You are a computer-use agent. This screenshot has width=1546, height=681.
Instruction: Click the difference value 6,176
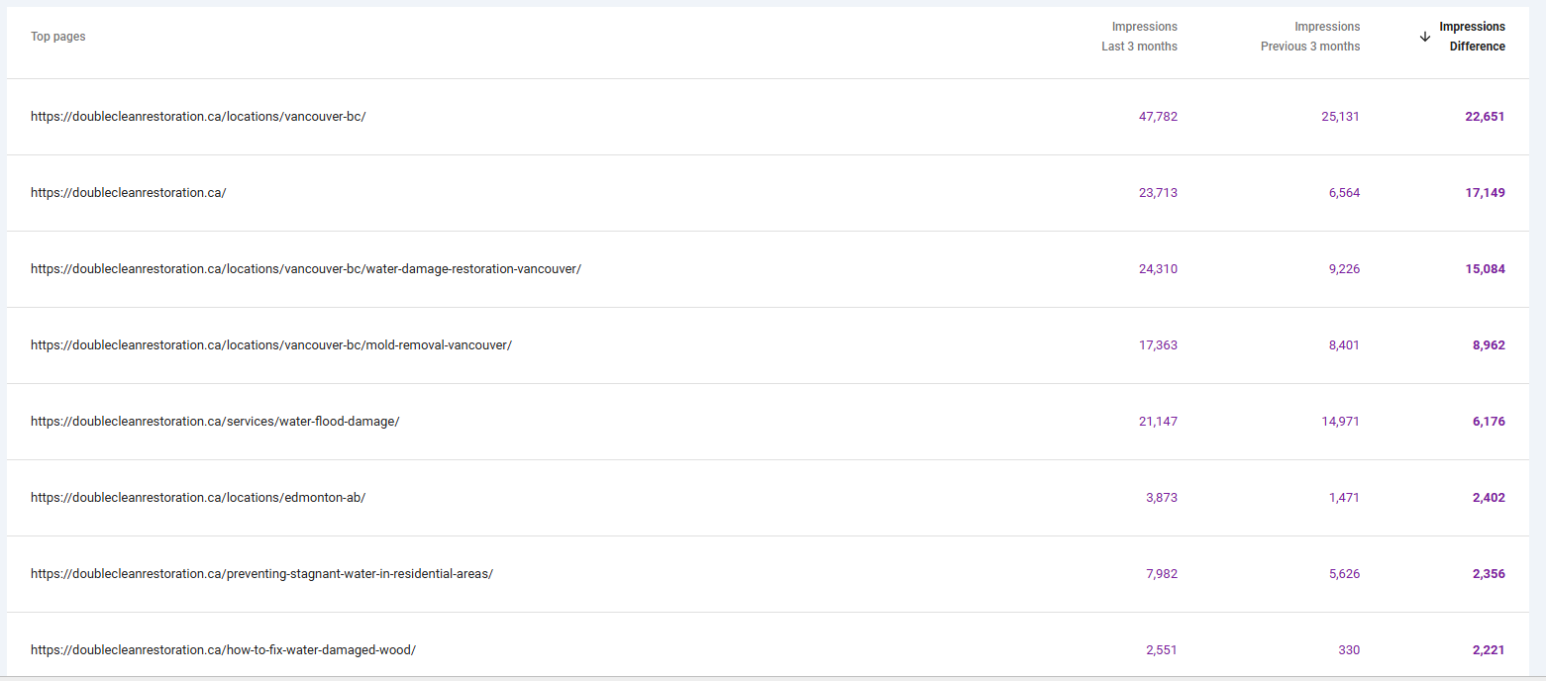(x=1489, y=422)
